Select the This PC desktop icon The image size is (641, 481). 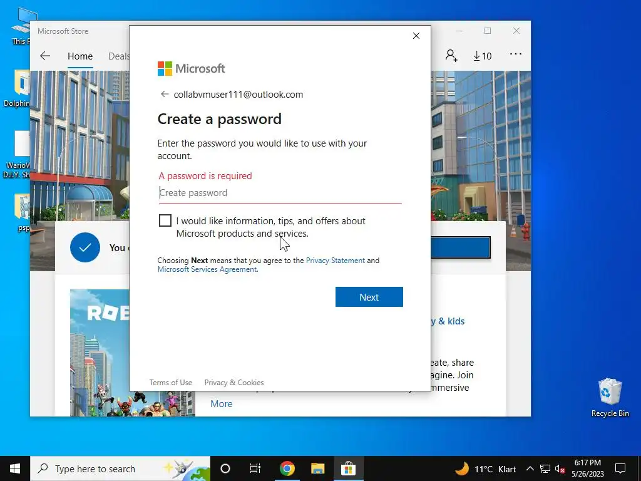click(23, 25)
